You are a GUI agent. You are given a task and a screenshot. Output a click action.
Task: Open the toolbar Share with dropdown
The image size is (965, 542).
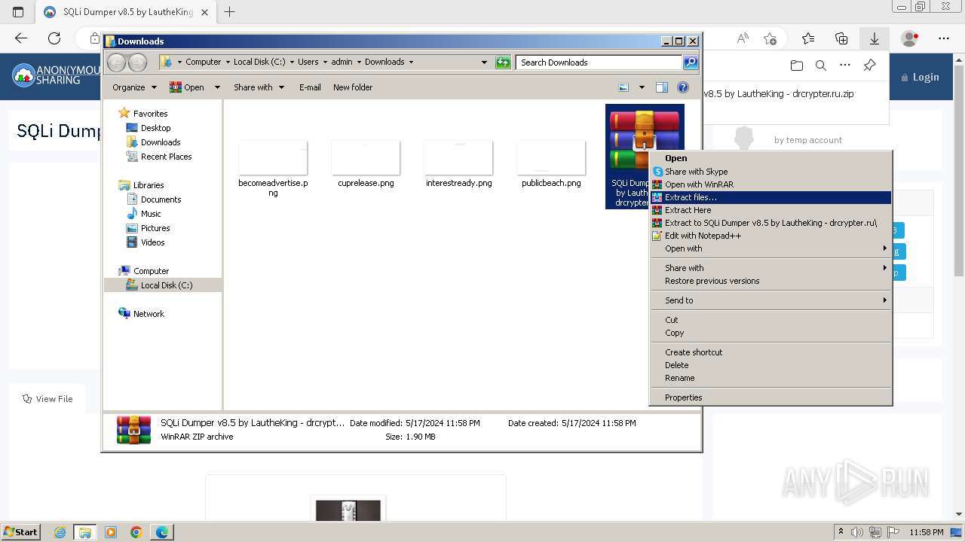[x=259, y=87]
